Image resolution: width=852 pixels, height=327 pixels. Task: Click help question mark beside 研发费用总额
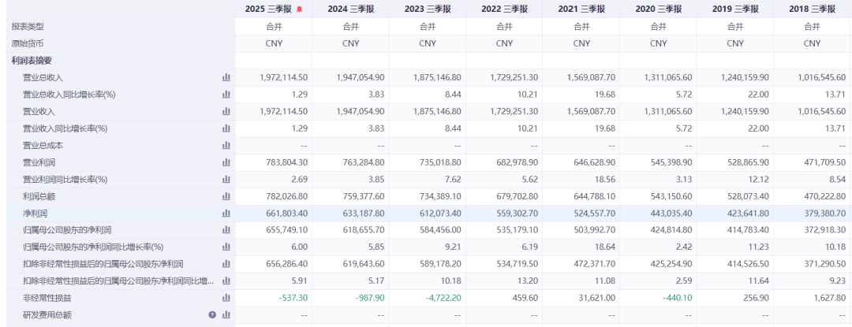(x=211, y=315)
